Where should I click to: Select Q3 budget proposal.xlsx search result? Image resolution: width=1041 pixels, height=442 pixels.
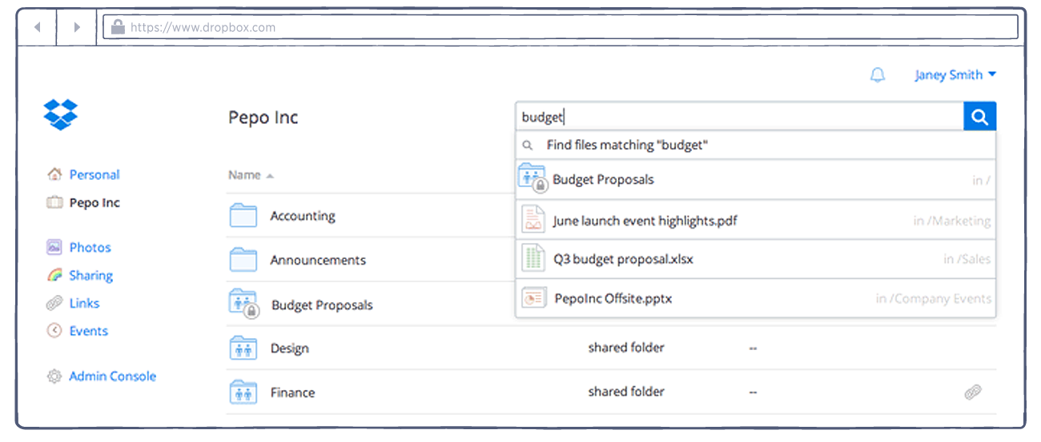pyautogui.click(x=624, y=259)
